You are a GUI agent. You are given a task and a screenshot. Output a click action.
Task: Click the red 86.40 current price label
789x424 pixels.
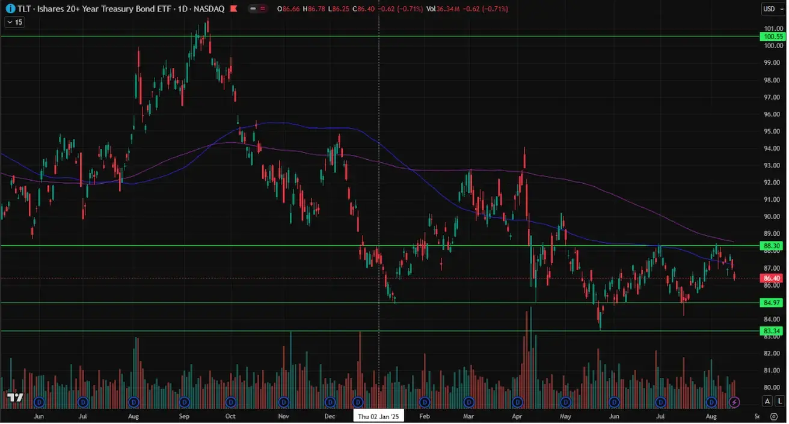(x=772, y=278)
